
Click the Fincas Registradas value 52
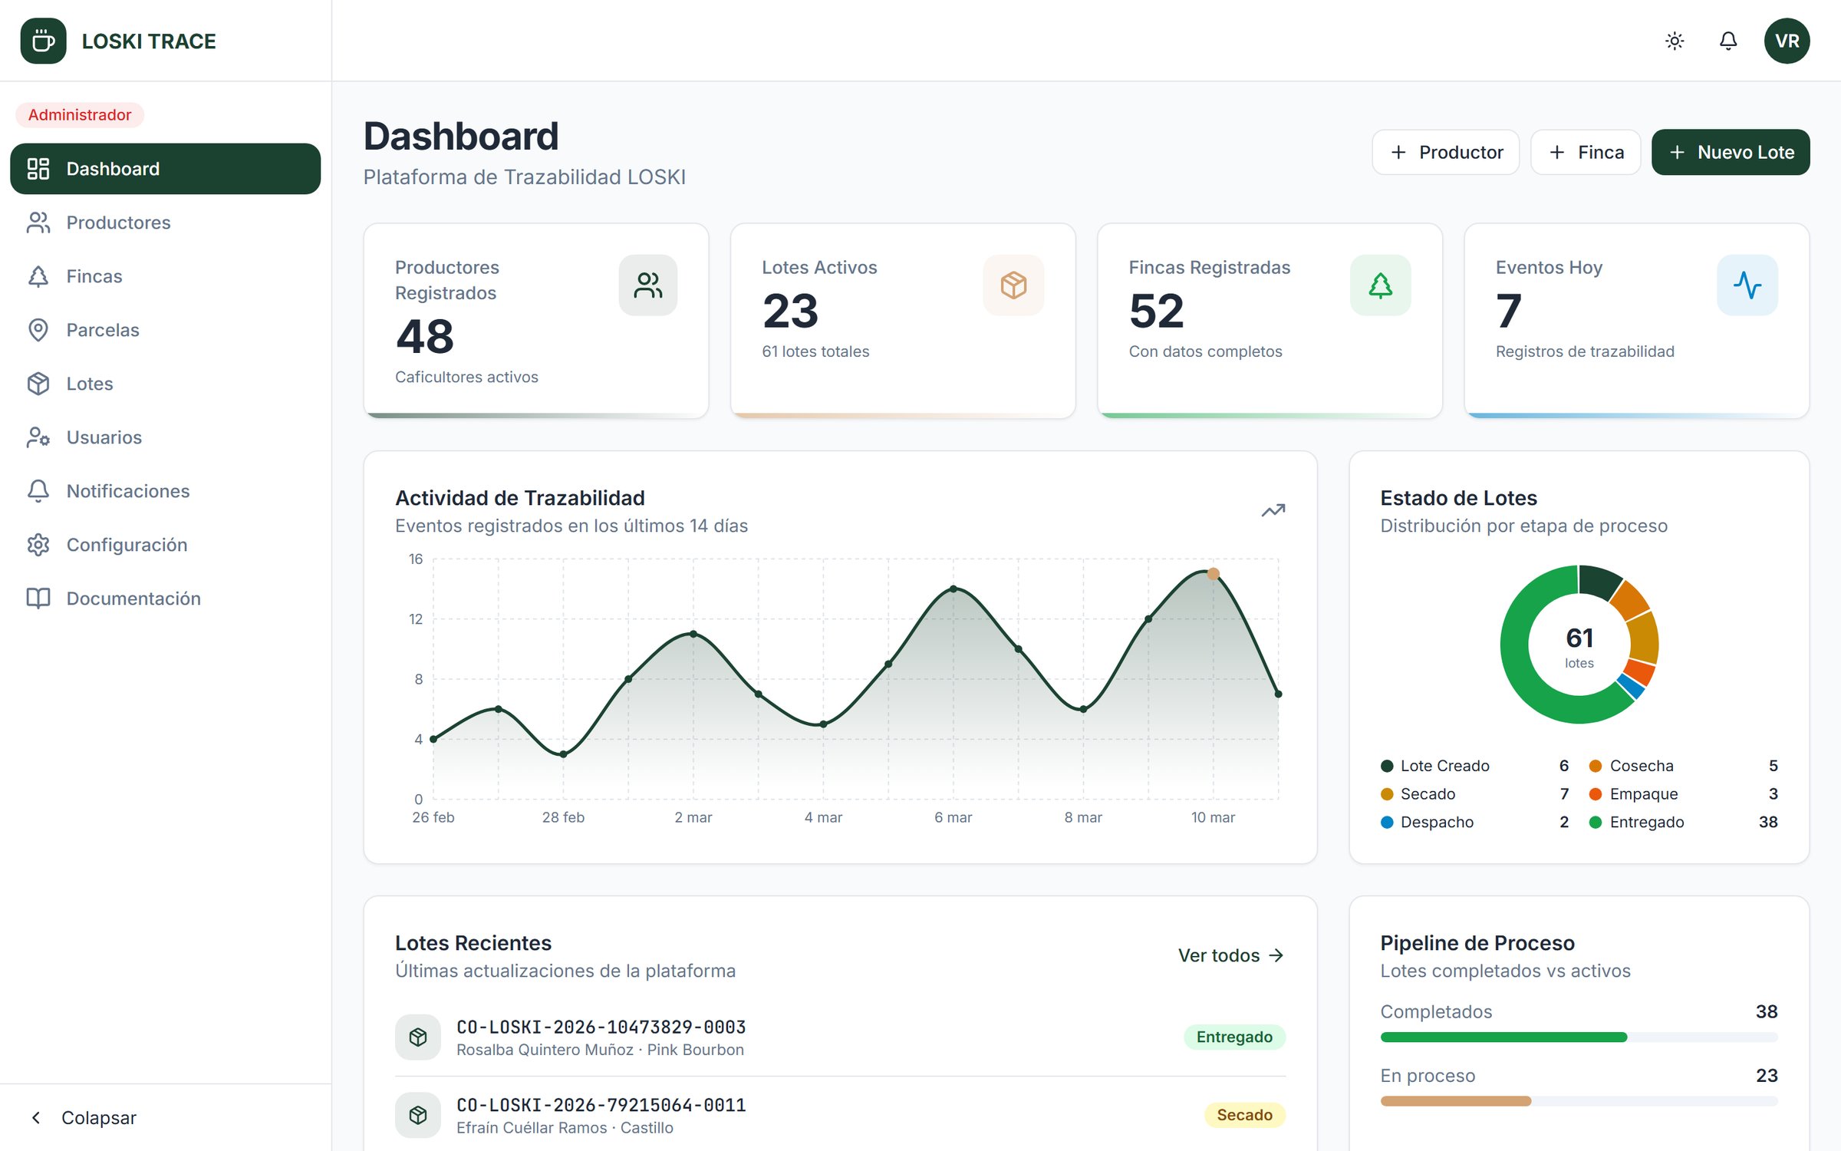pyautogui.click(x=1157, y=311)
